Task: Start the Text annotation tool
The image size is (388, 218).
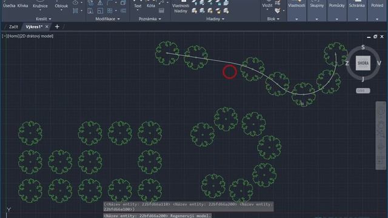Action: pos(138,5)
